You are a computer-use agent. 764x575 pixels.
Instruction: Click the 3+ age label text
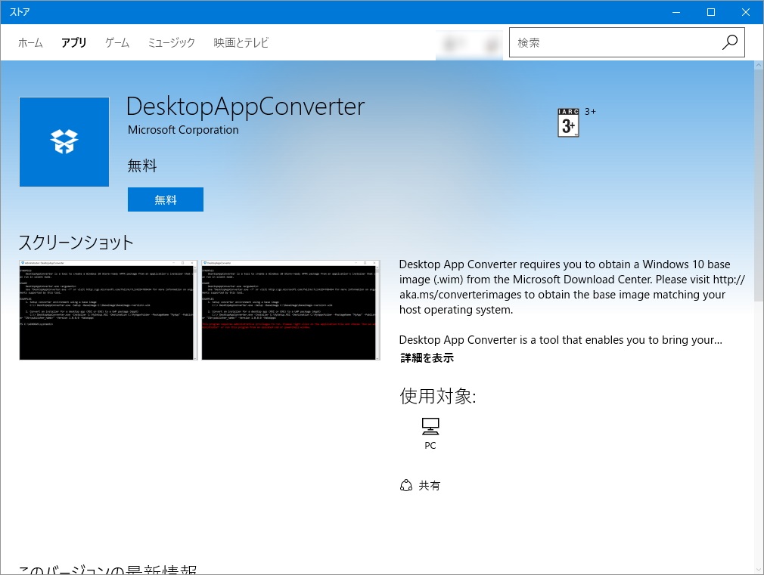tap(590, 112)
